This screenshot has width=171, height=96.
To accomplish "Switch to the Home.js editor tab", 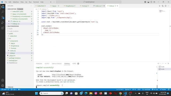I will coord(84,6).
